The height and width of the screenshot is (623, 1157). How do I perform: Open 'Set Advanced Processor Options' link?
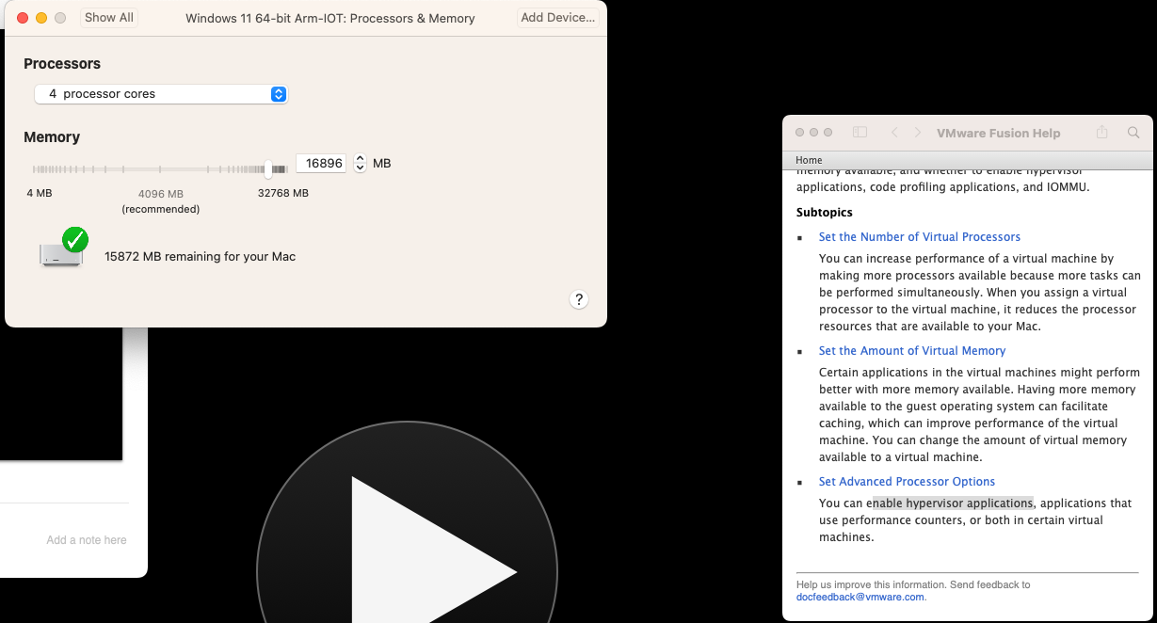(907, 482)
